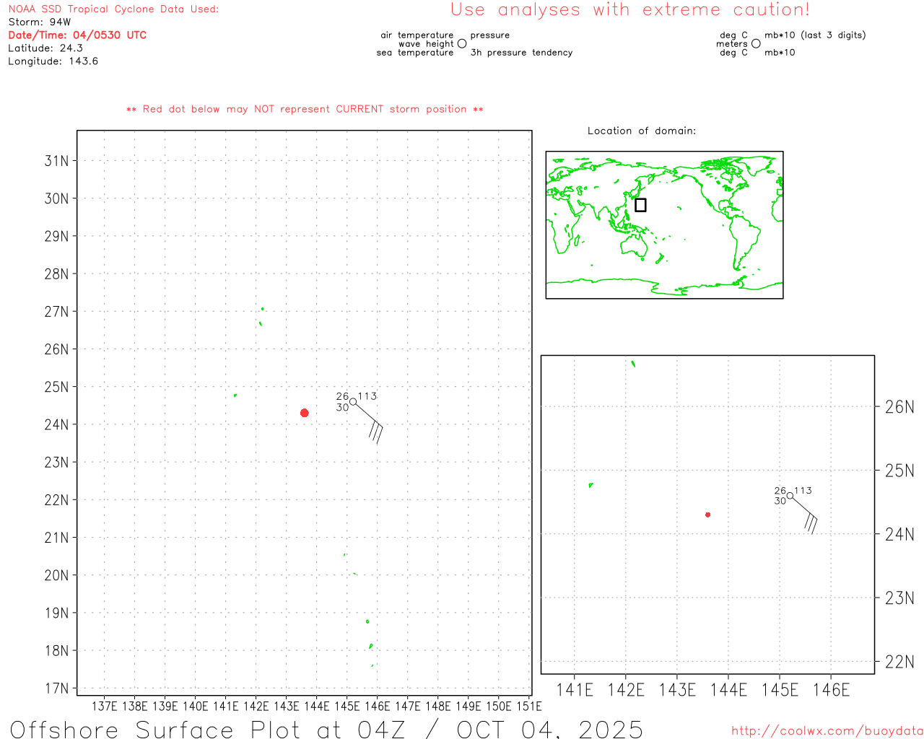Click the 'Latitude: 24.3' value
Image resolution: width=924 pixels, height=739 pixels.
point(45,48)
